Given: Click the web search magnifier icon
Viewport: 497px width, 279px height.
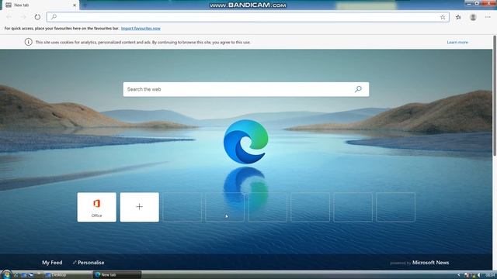Looking at the screenshot, I should point(358,89).
